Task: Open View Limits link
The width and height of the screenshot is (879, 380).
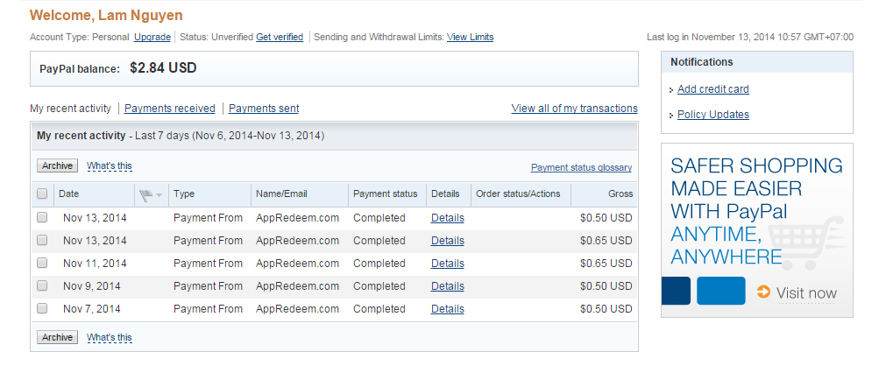Action: (x=470, y=37)
